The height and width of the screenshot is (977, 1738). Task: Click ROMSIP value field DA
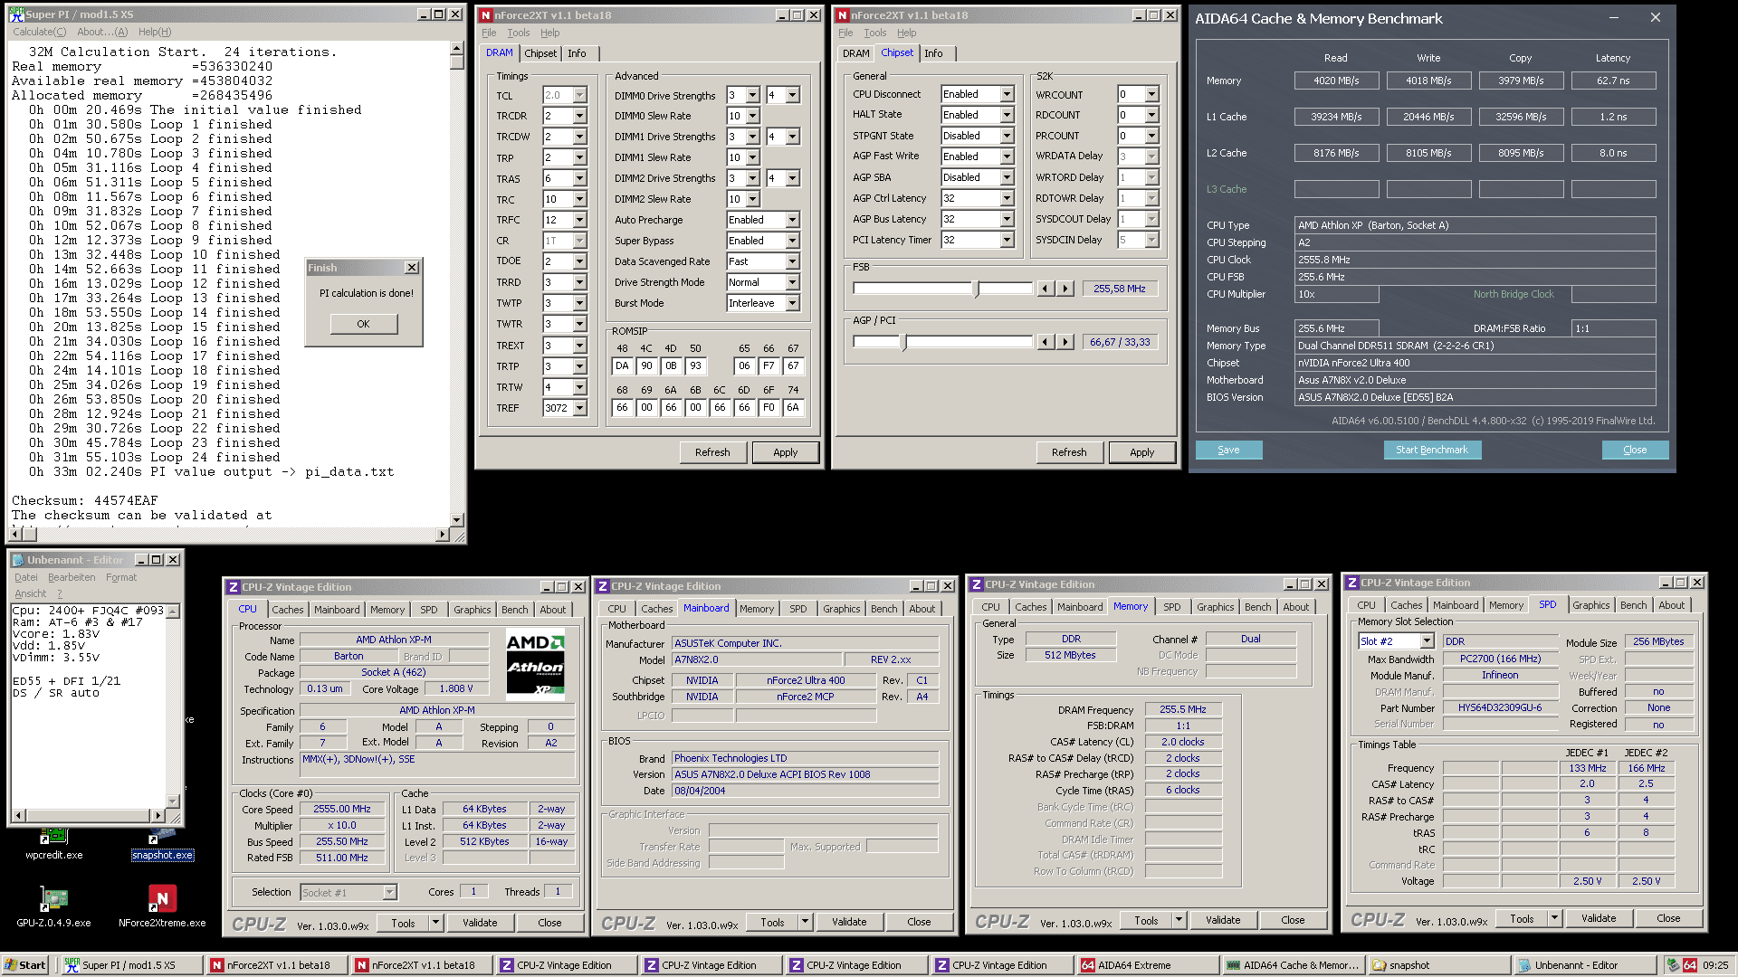pos(622,366)
